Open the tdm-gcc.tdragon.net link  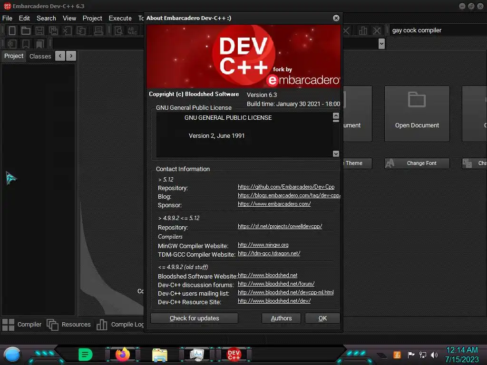(x=269, y=254)
